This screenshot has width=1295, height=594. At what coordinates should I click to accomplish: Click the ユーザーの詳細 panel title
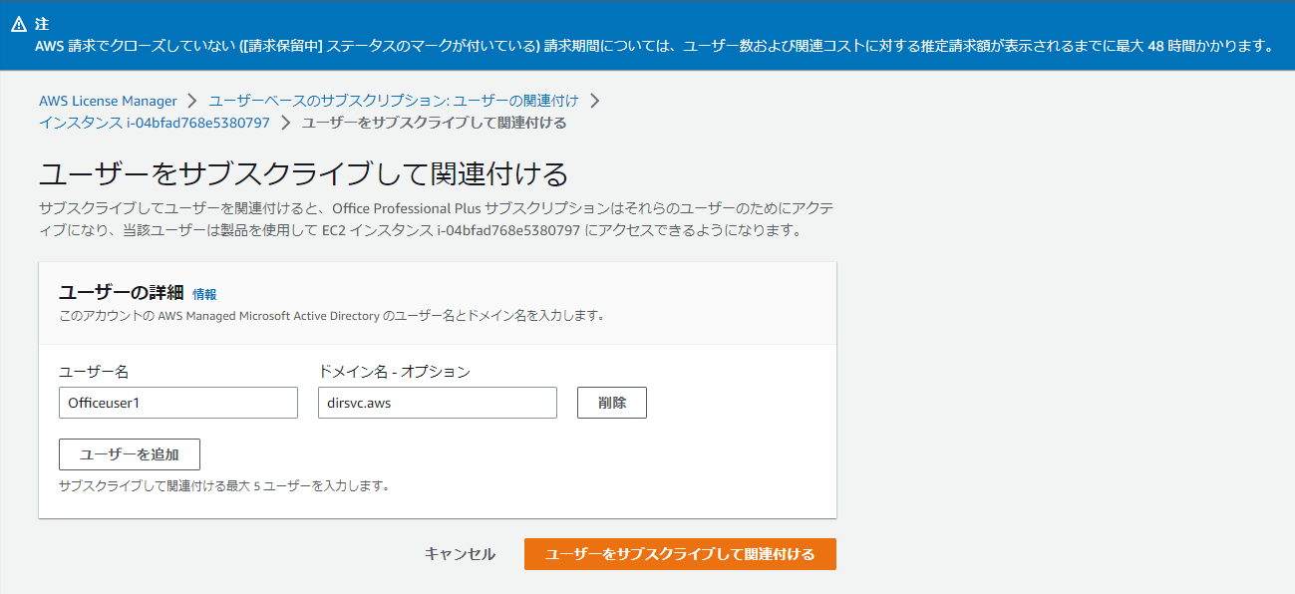click(122, 292)
